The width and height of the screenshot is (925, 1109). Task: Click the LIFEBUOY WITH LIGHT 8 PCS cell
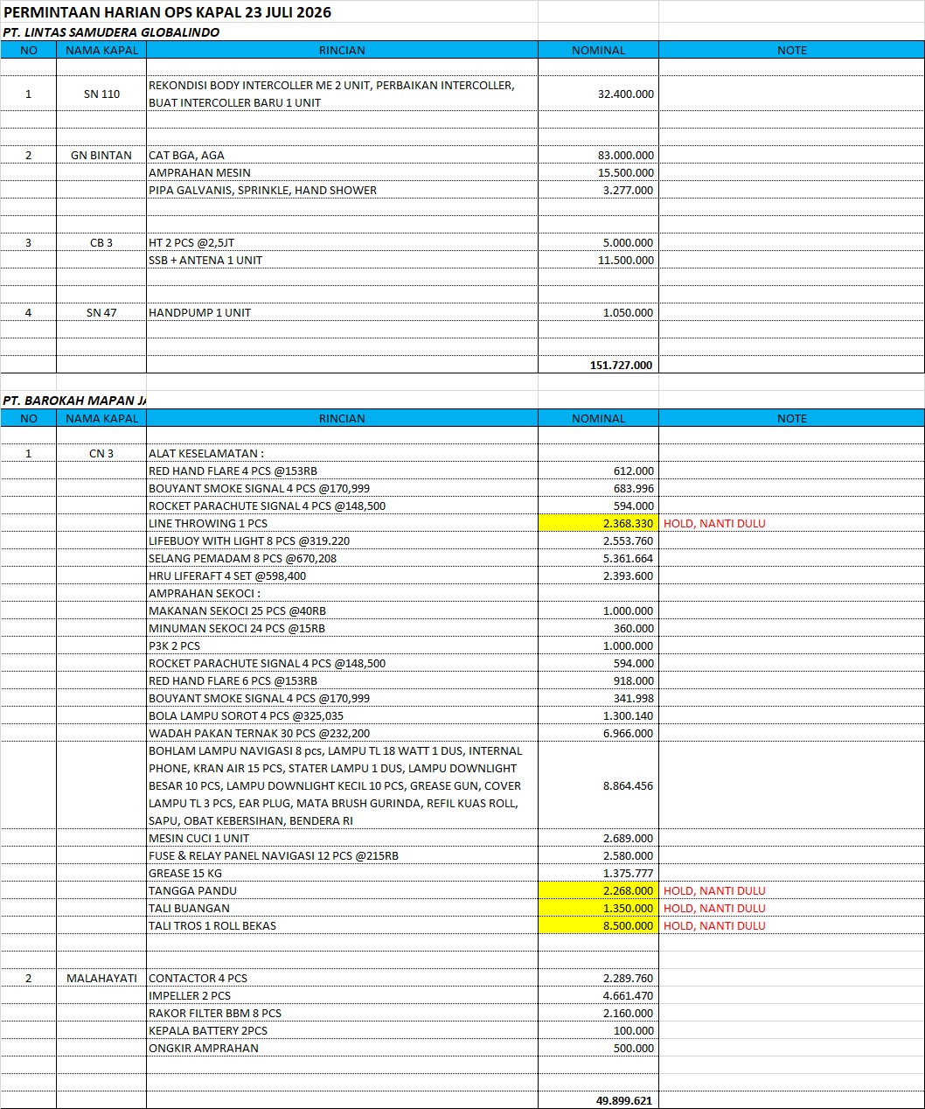(x=342, y=541)
